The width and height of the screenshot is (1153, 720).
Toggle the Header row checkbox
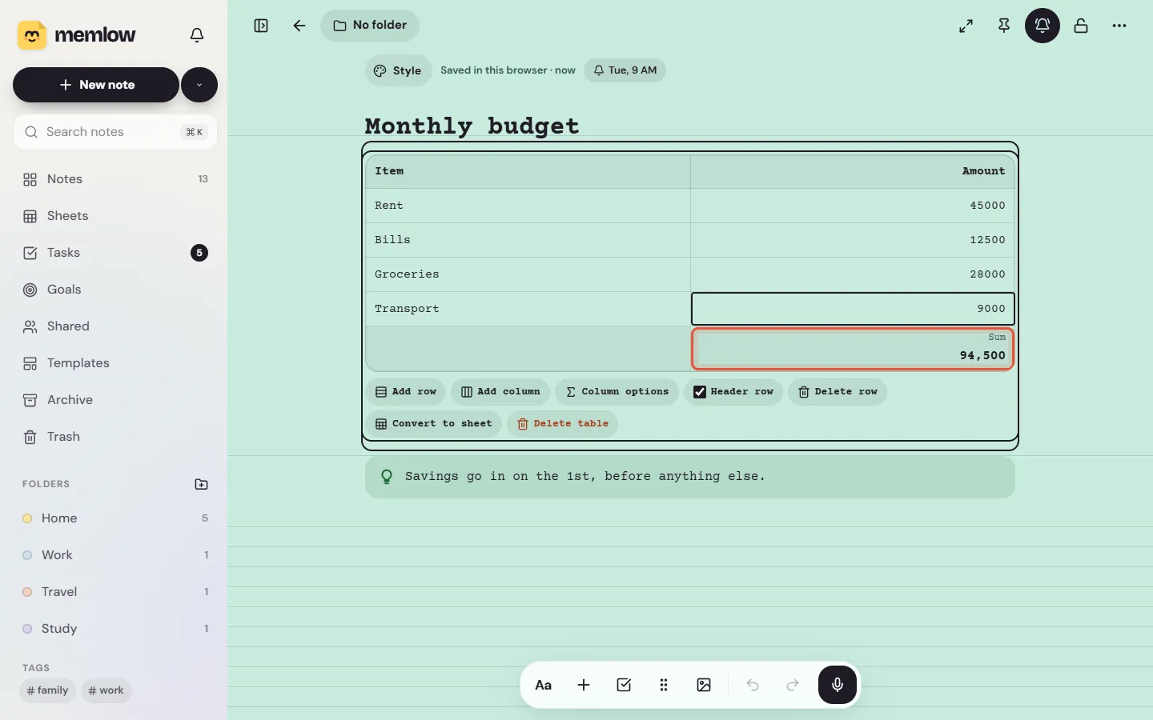click(700, 392)
